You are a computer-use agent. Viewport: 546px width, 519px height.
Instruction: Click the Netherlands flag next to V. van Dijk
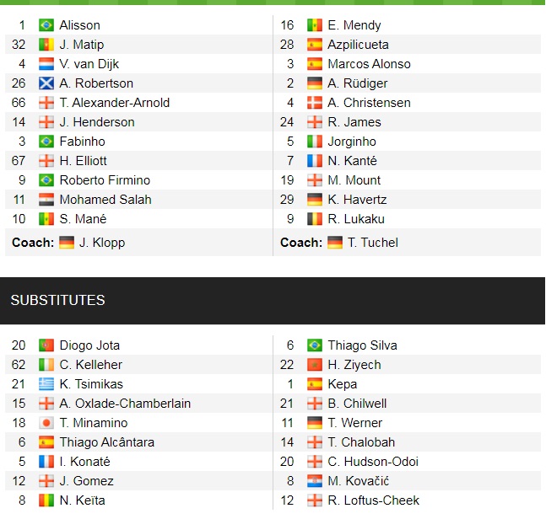point(46,64)
